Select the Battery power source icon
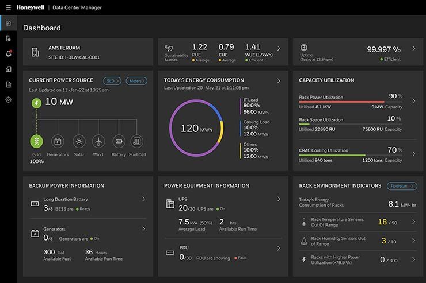This screenshot has width=426, height=283. click(x=119, y=141)
